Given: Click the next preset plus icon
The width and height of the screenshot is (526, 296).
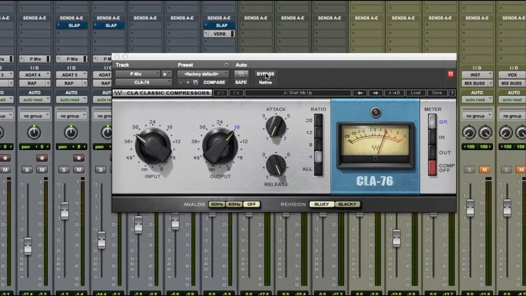Looking at the screenshot, I should point(188,83).
